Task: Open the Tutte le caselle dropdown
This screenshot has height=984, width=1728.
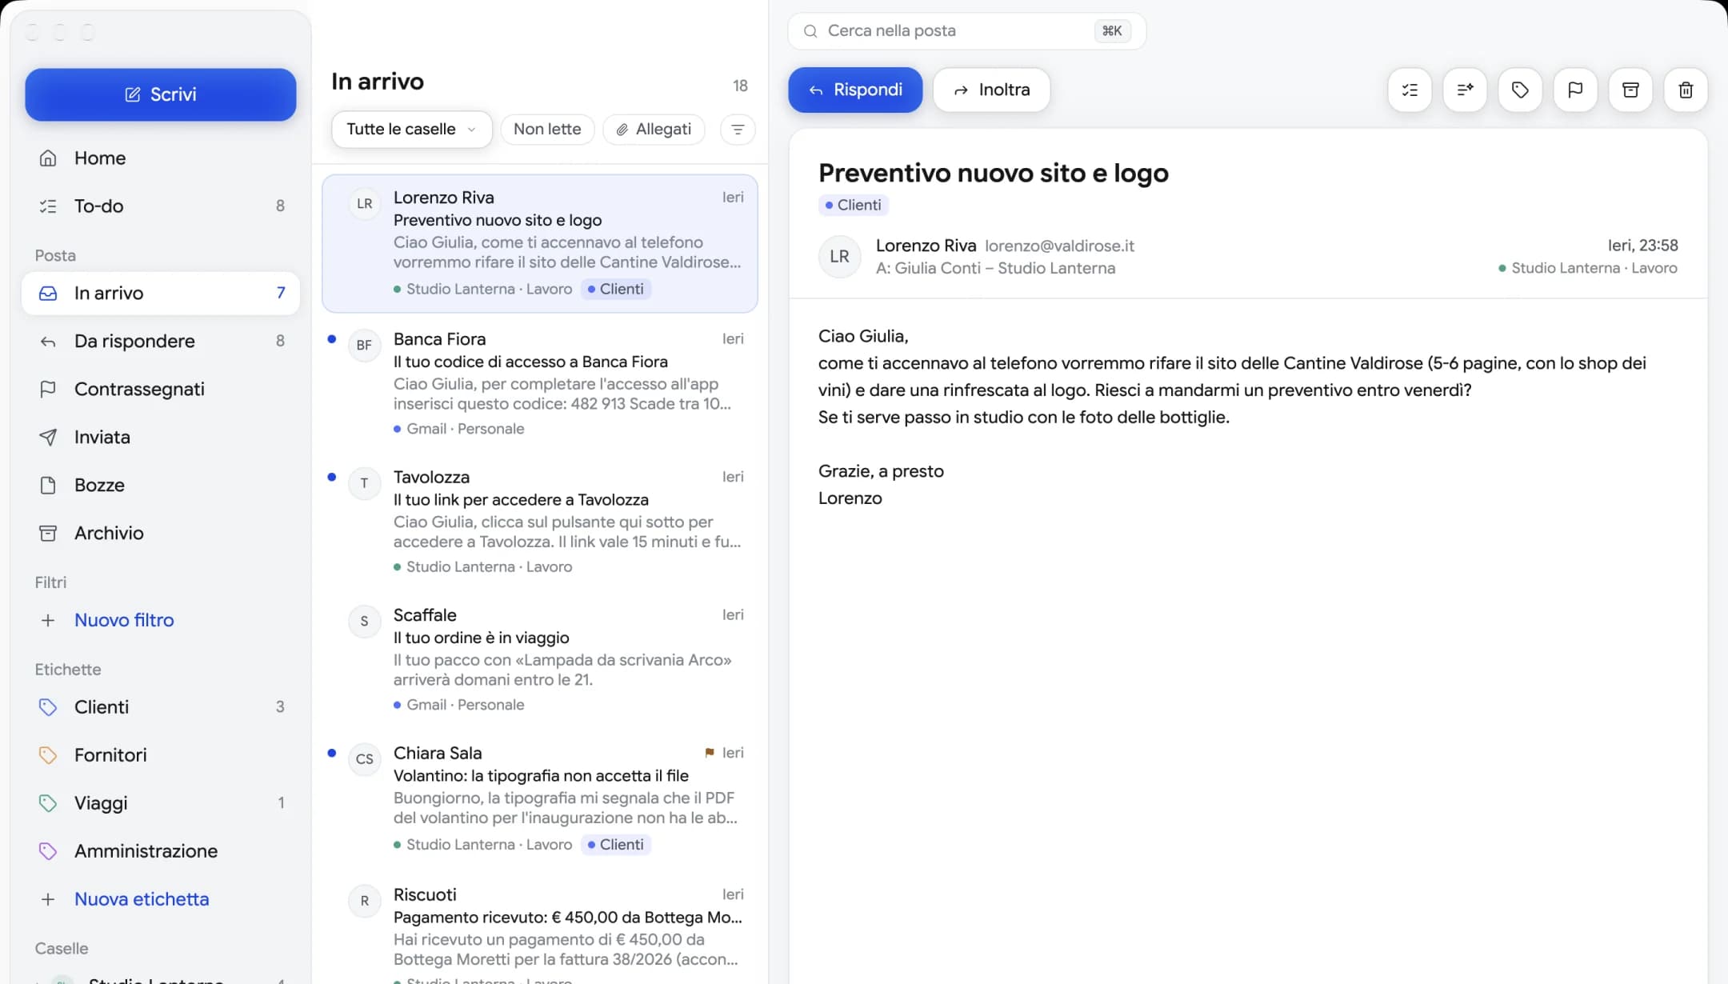Action: (x=411, y=130)
